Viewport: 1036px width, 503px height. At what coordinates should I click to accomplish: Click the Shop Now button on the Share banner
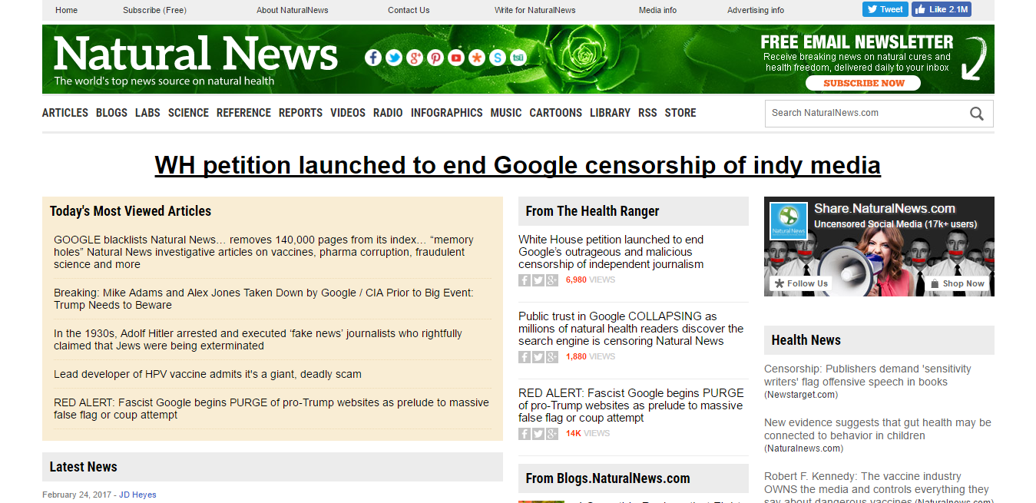tap(957, 283)
